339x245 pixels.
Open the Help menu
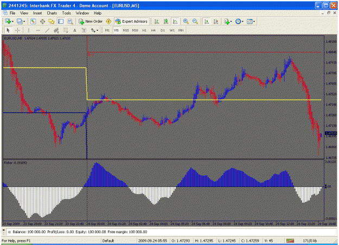(x=98, y=13)
